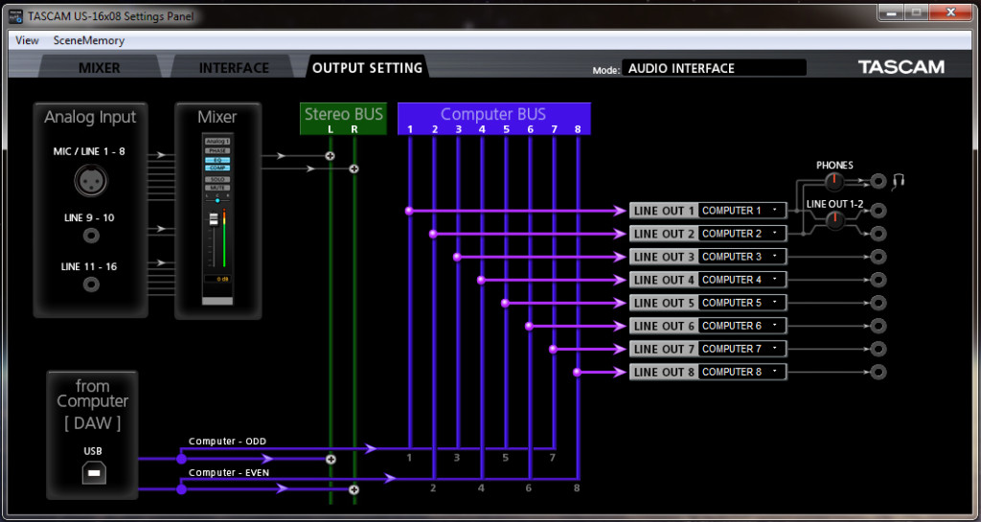The height and width of the screenshot is (522, 981).
Task: Open the LINE OUT 7 source dropdown
Action: pos(742,349)
